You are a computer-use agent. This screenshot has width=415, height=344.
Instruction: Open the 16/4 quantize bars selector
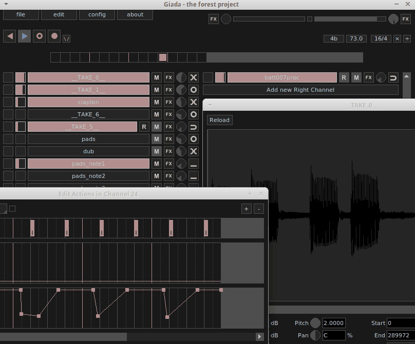pos(381,38)
